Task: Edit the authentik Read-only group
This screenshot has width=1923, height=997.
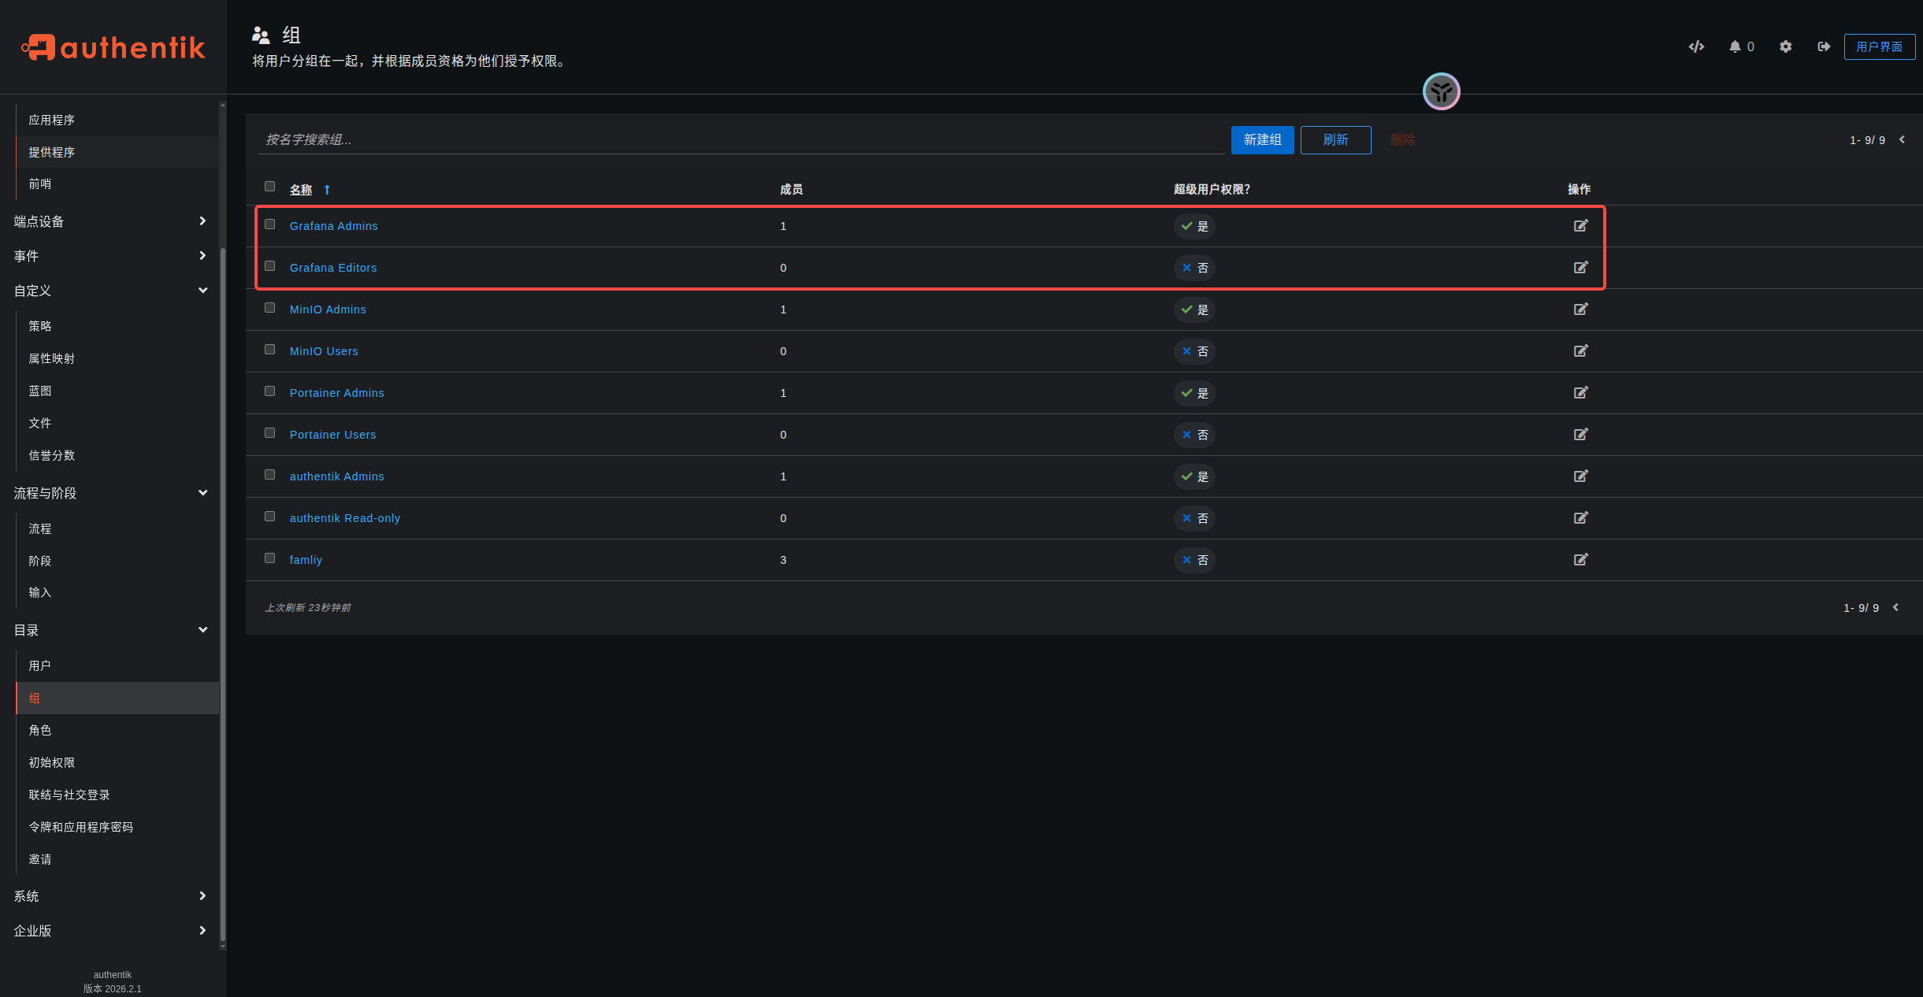Action: [1580, 518]
